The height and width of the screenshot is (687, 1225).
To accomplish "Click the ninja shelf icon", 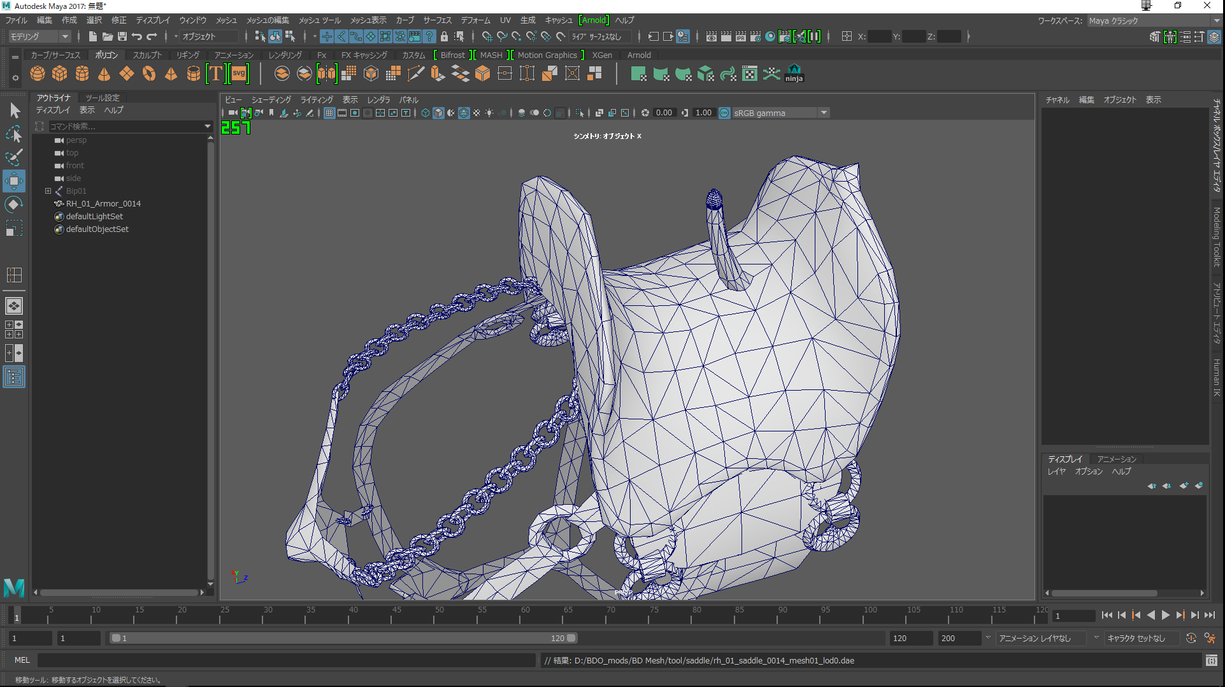I will (794, 74).
